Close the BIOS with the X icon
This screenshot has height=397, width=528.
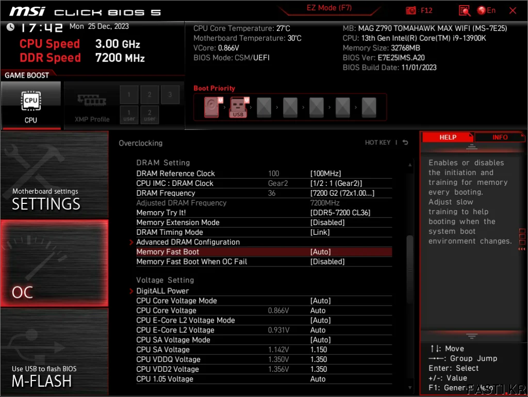513,10
